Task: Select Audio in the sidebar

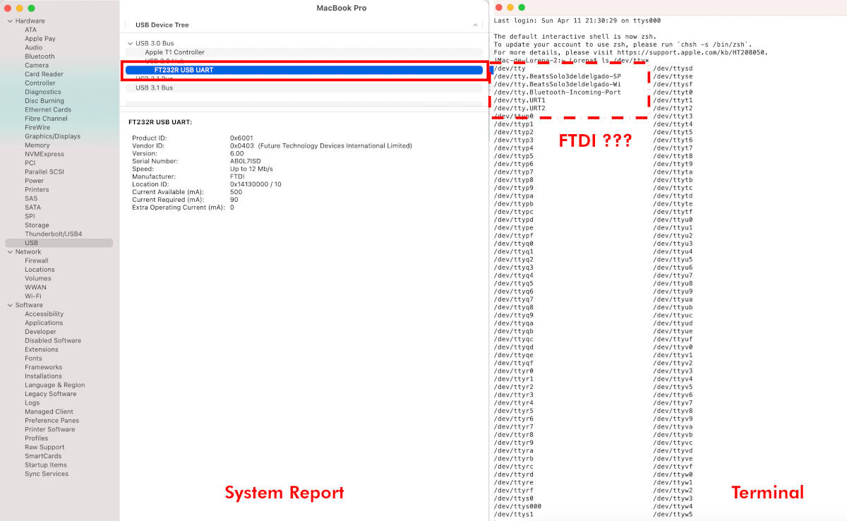Action: coord(34,47)
